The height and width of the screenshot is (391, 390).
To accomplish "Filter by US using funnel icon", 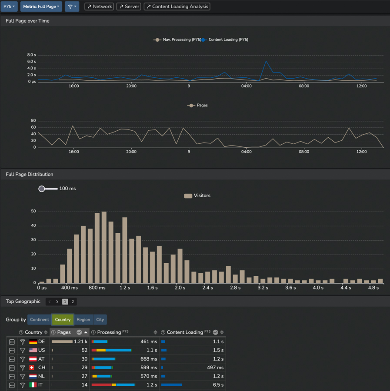I will 23,351.
